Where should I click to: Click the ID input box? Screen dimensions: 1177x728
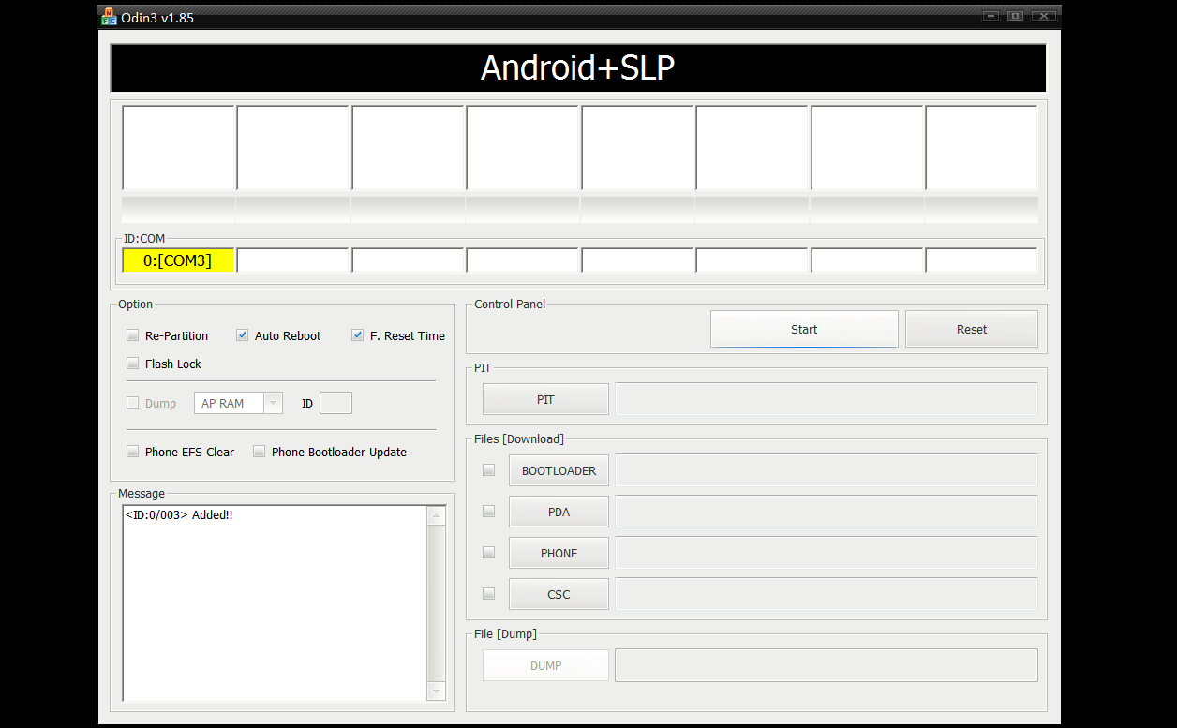[335, 403]
